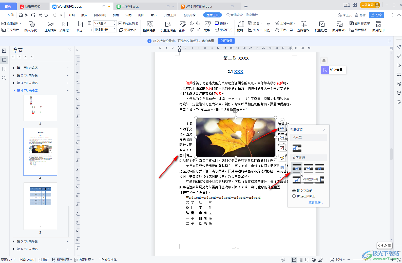Click the 立即登录 button in notification bar
This screenshot has height=263, width=402.
[226, 41]
